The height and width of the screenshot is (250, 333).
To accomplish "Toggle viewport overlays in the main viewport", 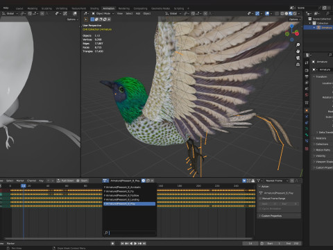I will [267, 14].
